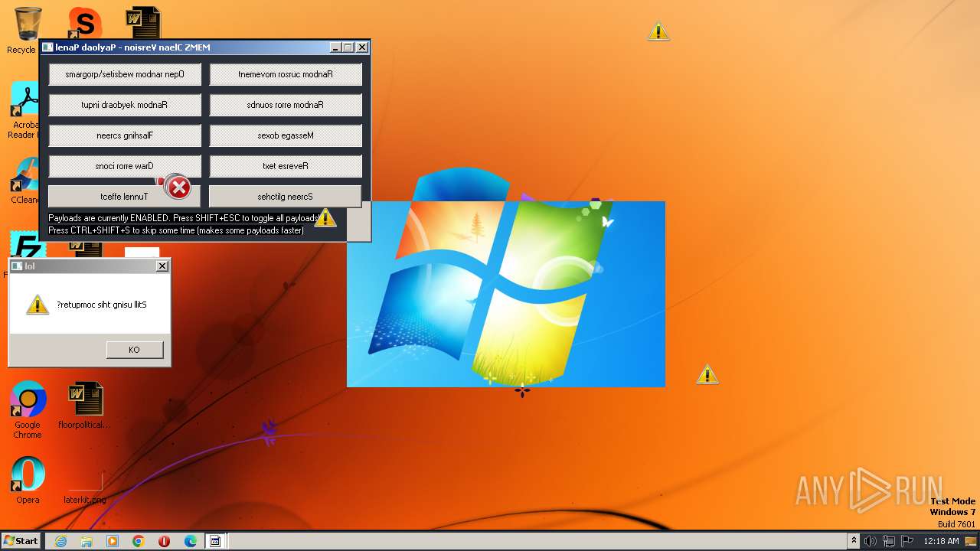Minimize the MEMZ Payload Panel window
The image size is (980, 551).
click(x=335, y=47)
